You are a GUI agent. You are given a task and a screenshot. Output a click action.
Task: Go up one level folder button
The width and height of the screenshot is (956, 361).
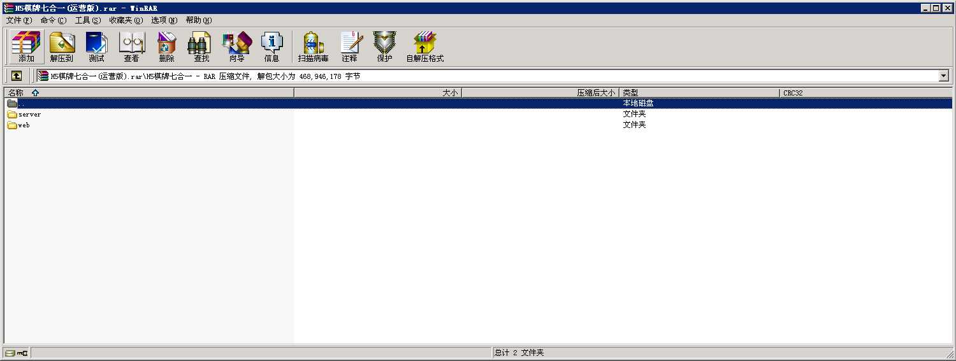tap(17, 76)
